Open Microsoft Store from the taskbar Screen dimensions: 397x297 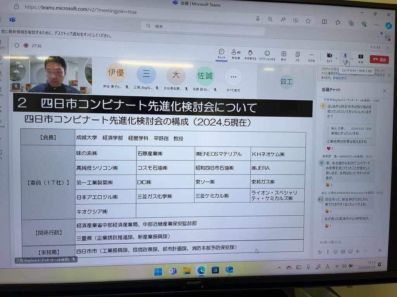click(x=215, y=270)
